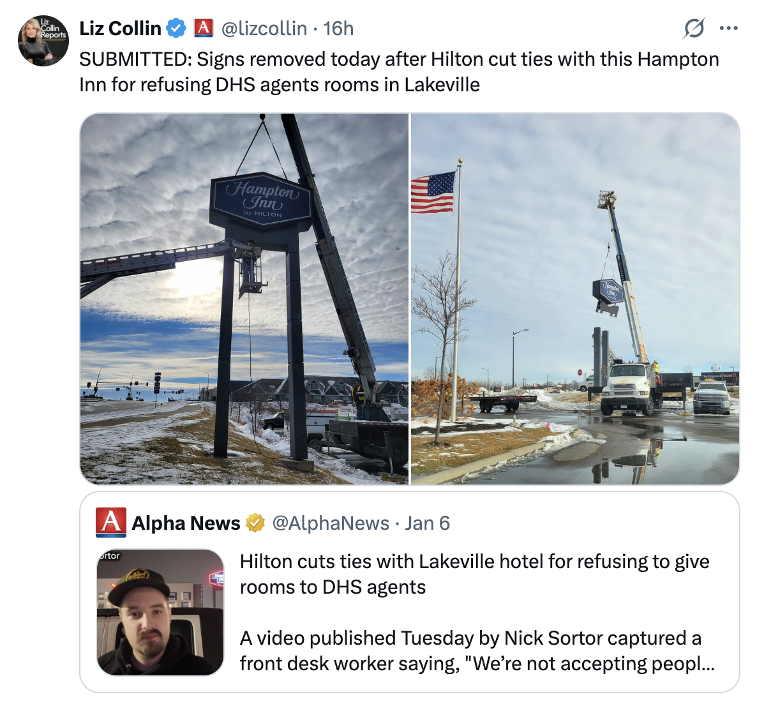The height and width of the screenshot is (706, 757).
Task: Open the Nick Sortor video thumbnail
Action: [160, 612]
